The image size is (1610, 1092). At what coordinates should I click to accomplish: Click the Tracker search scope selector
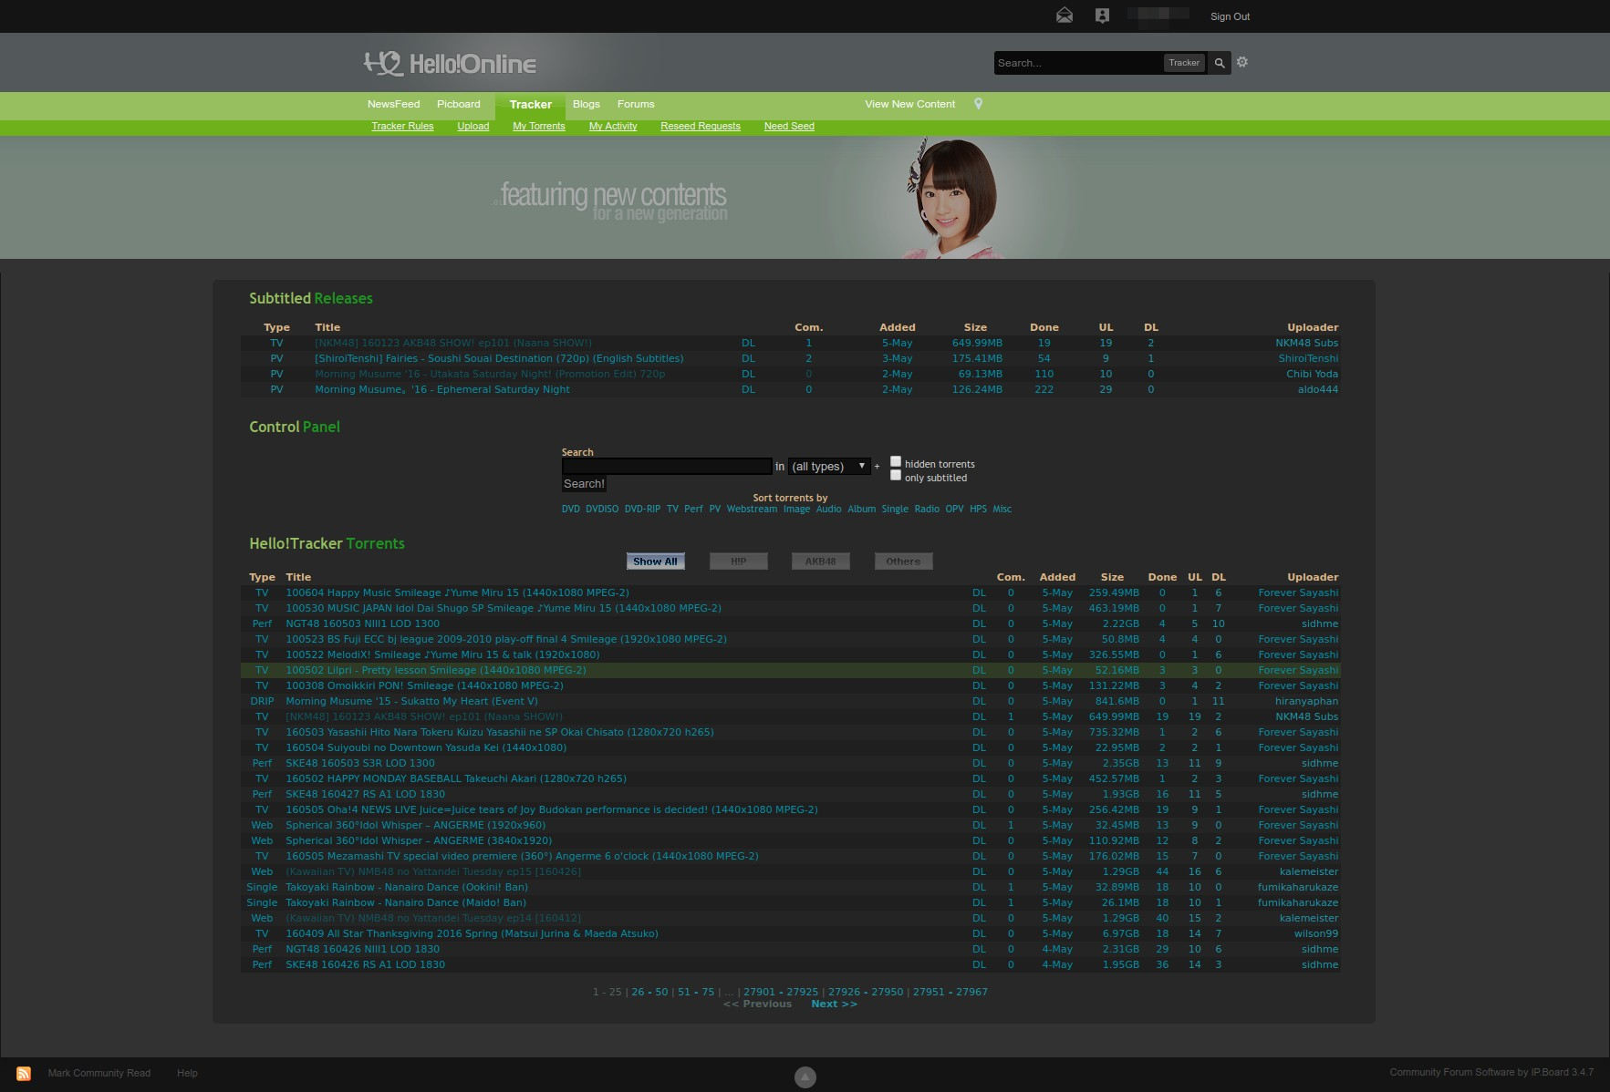[1184, 63]
